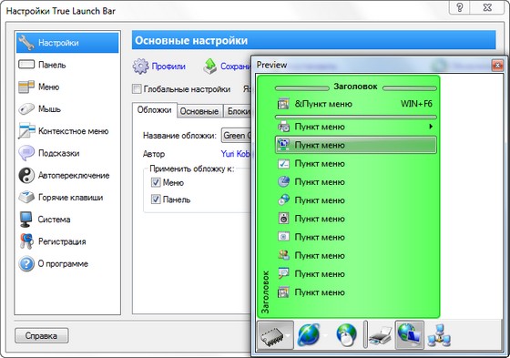Switch to the Основные tab
The width and height of the screenshot is (510, 358).
click(199, 111)
